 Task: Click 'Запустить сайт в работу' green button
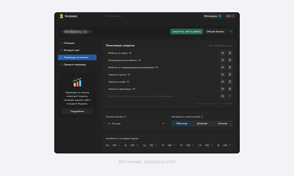pos(186,32)
